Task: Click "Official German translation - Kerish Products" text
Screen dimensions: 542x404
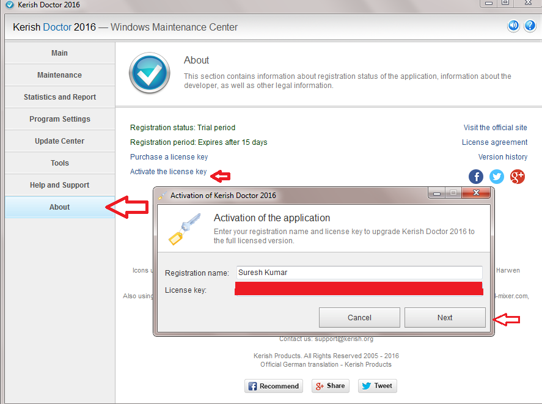Action: [326, 364]
